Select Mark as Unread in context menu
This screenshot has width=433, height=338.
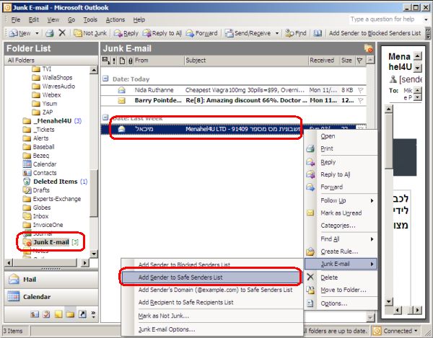(339, 213)
